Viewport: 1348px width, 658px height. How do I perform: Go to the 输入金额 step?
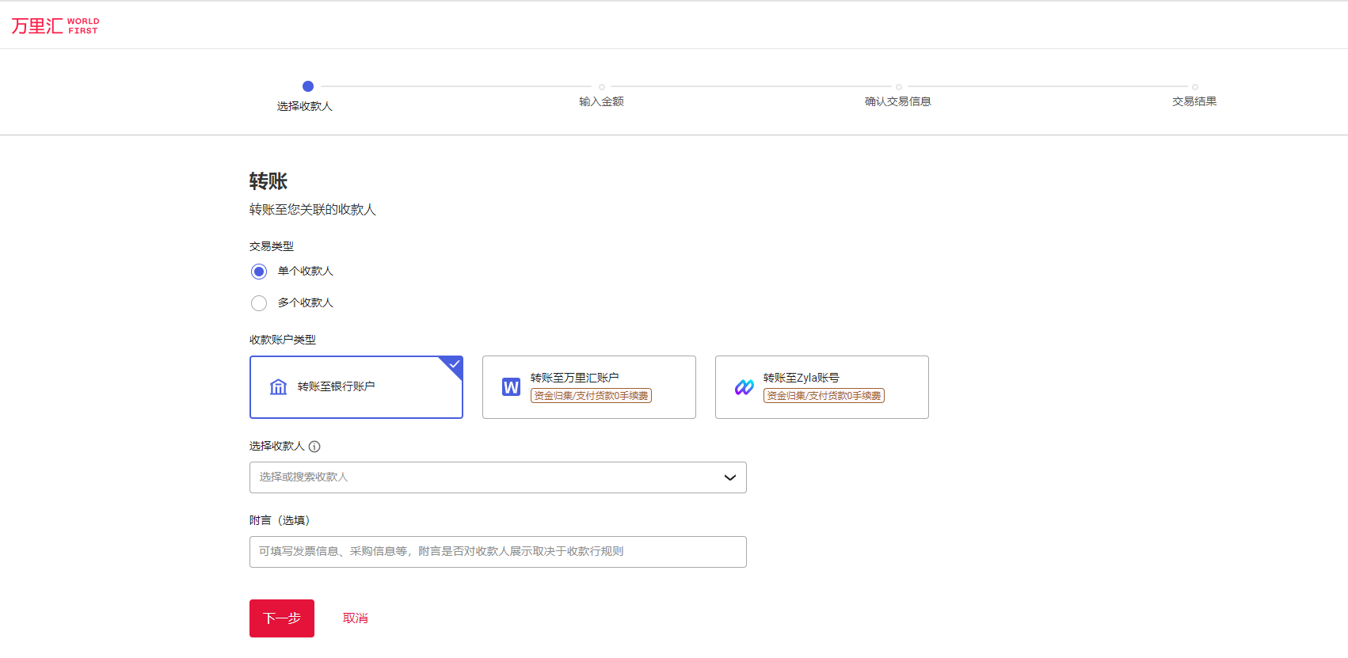pos(601,101)
